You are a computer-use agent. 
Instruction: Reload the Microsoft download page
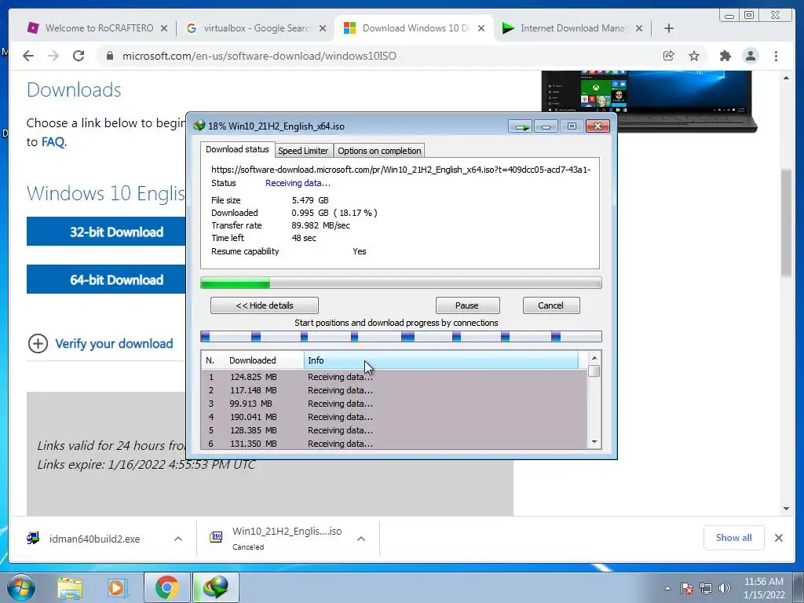point(79,56)
